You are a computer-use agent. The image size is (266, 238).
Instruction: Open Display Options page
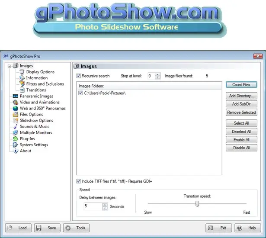pos(40,72)
